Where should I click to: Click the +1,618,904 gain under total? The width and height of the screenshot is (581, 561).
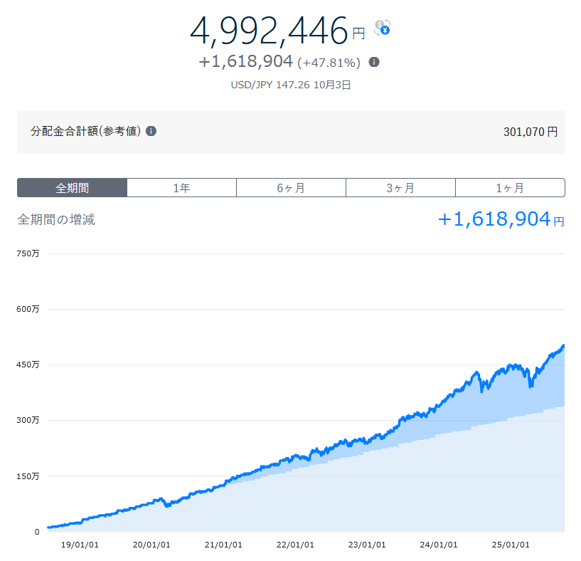[245, 62]
